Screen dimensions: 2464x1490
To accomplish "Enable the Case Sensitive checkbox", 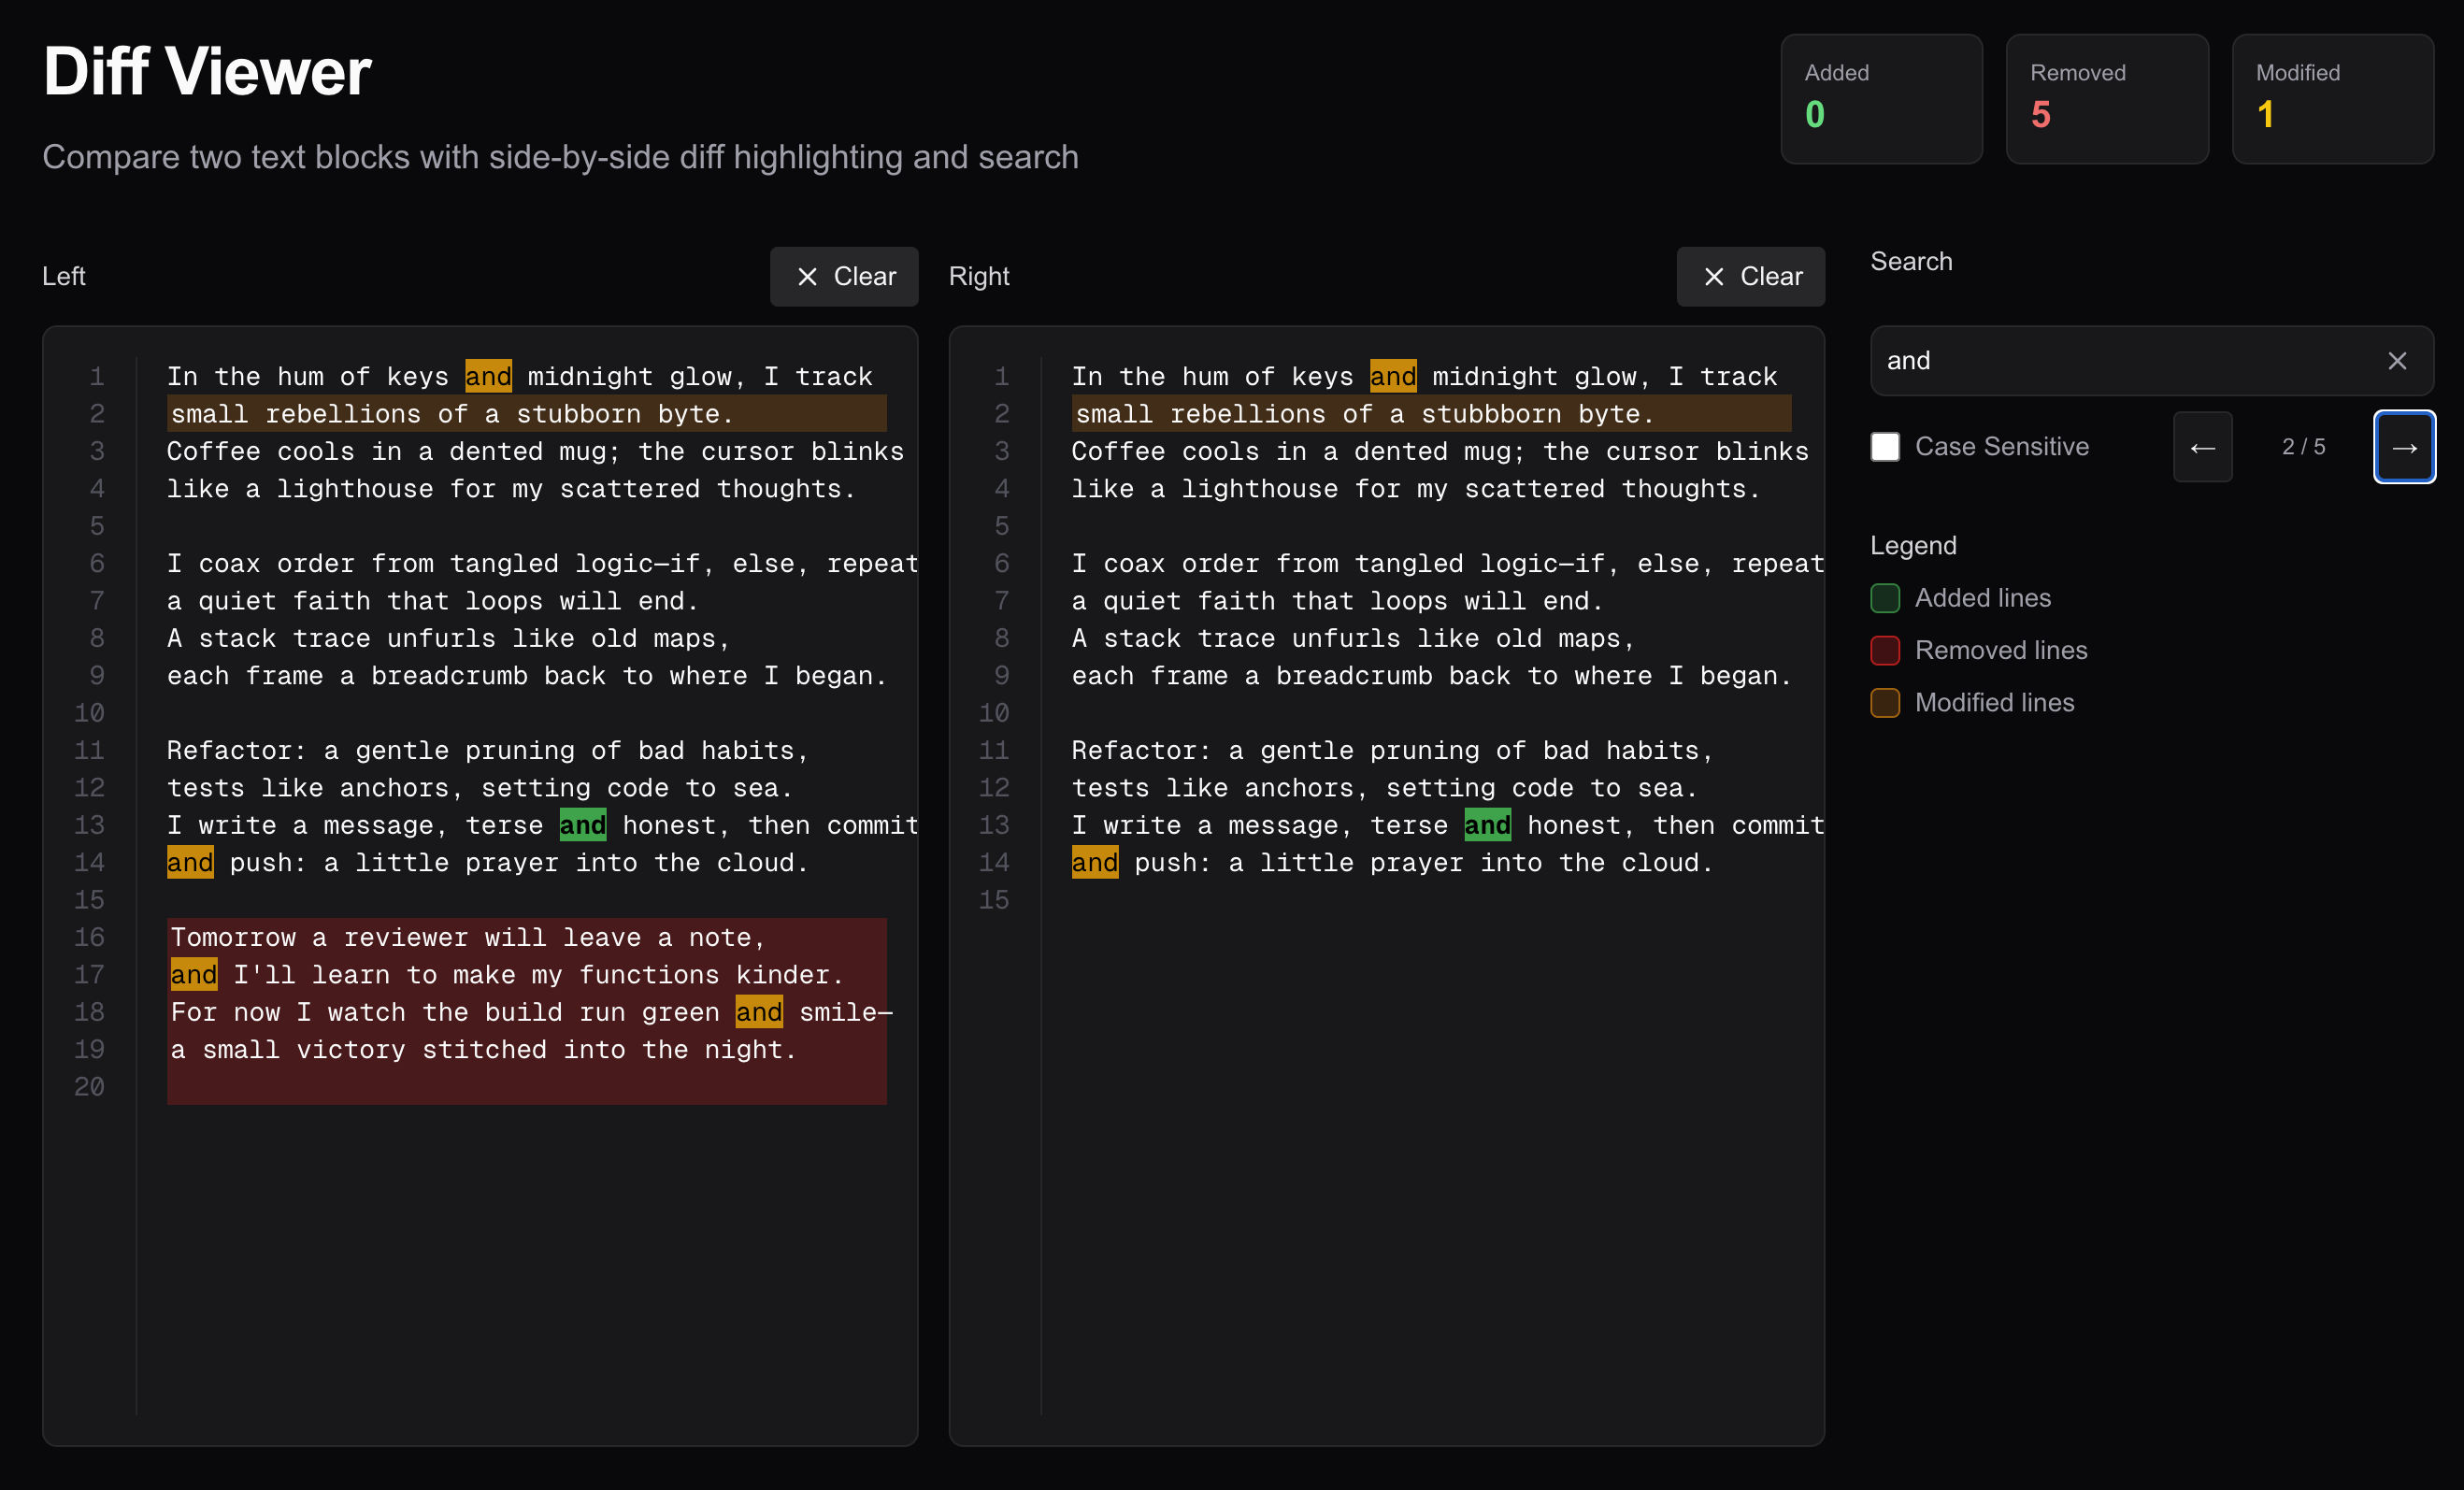I will (x=1886, y=447).
